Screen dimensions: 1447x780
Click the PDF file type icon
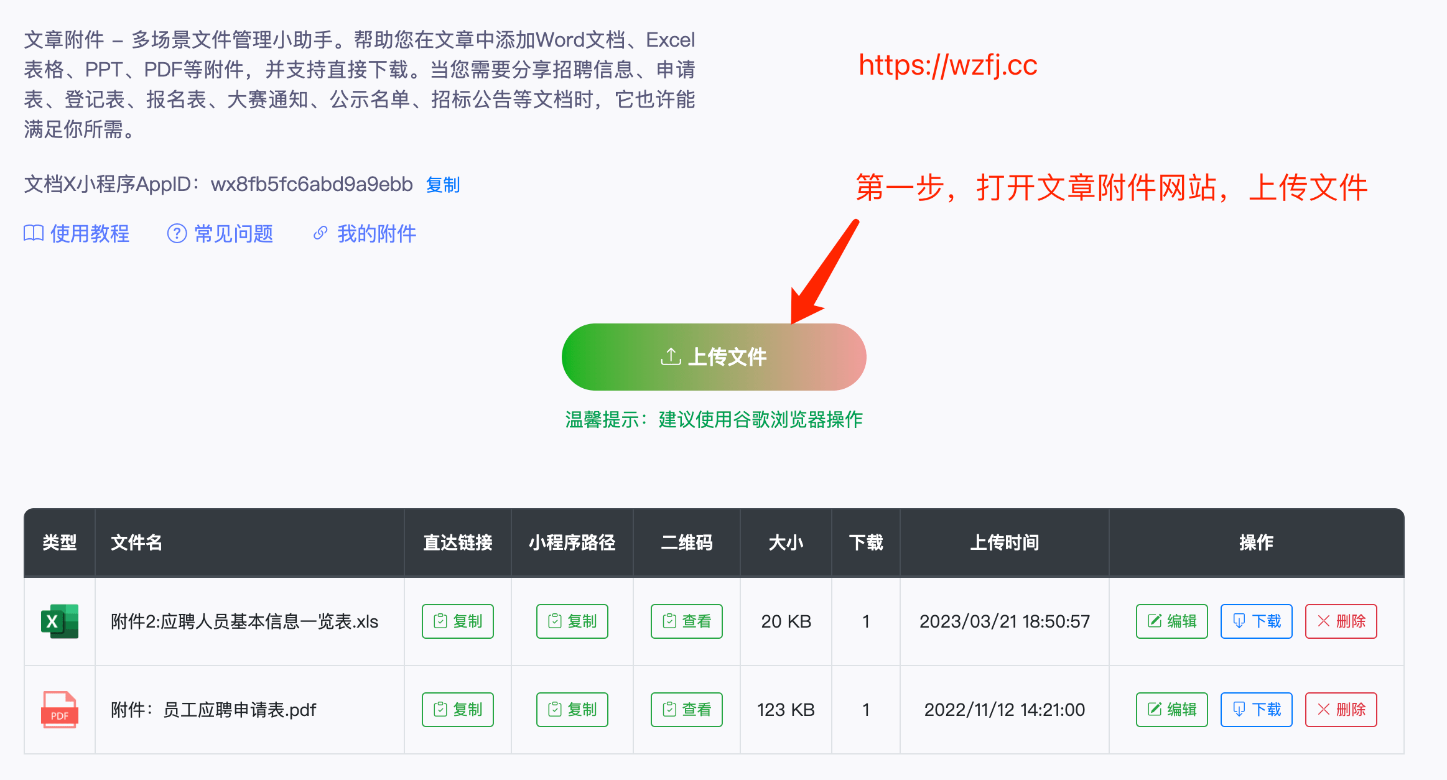coord(60,710)
